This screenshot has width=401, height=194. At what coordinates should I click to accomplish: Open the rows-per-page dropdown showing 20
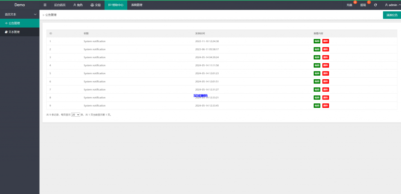76,115
